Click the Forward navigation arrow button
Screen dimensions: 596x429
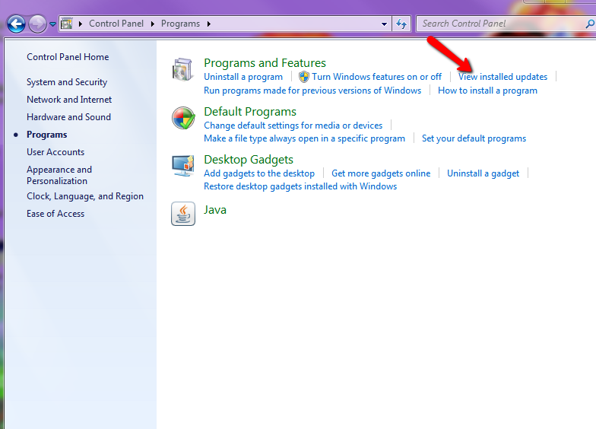37,24
